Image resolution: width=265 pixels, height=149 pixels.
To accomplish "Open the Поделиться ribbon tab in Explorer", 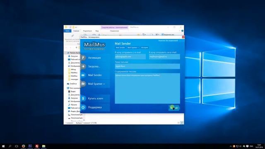I will (x=87, y=31).
